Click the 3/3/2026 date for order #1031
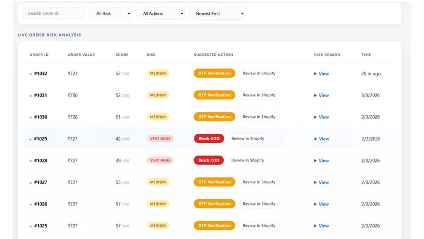 coord(370,95)
